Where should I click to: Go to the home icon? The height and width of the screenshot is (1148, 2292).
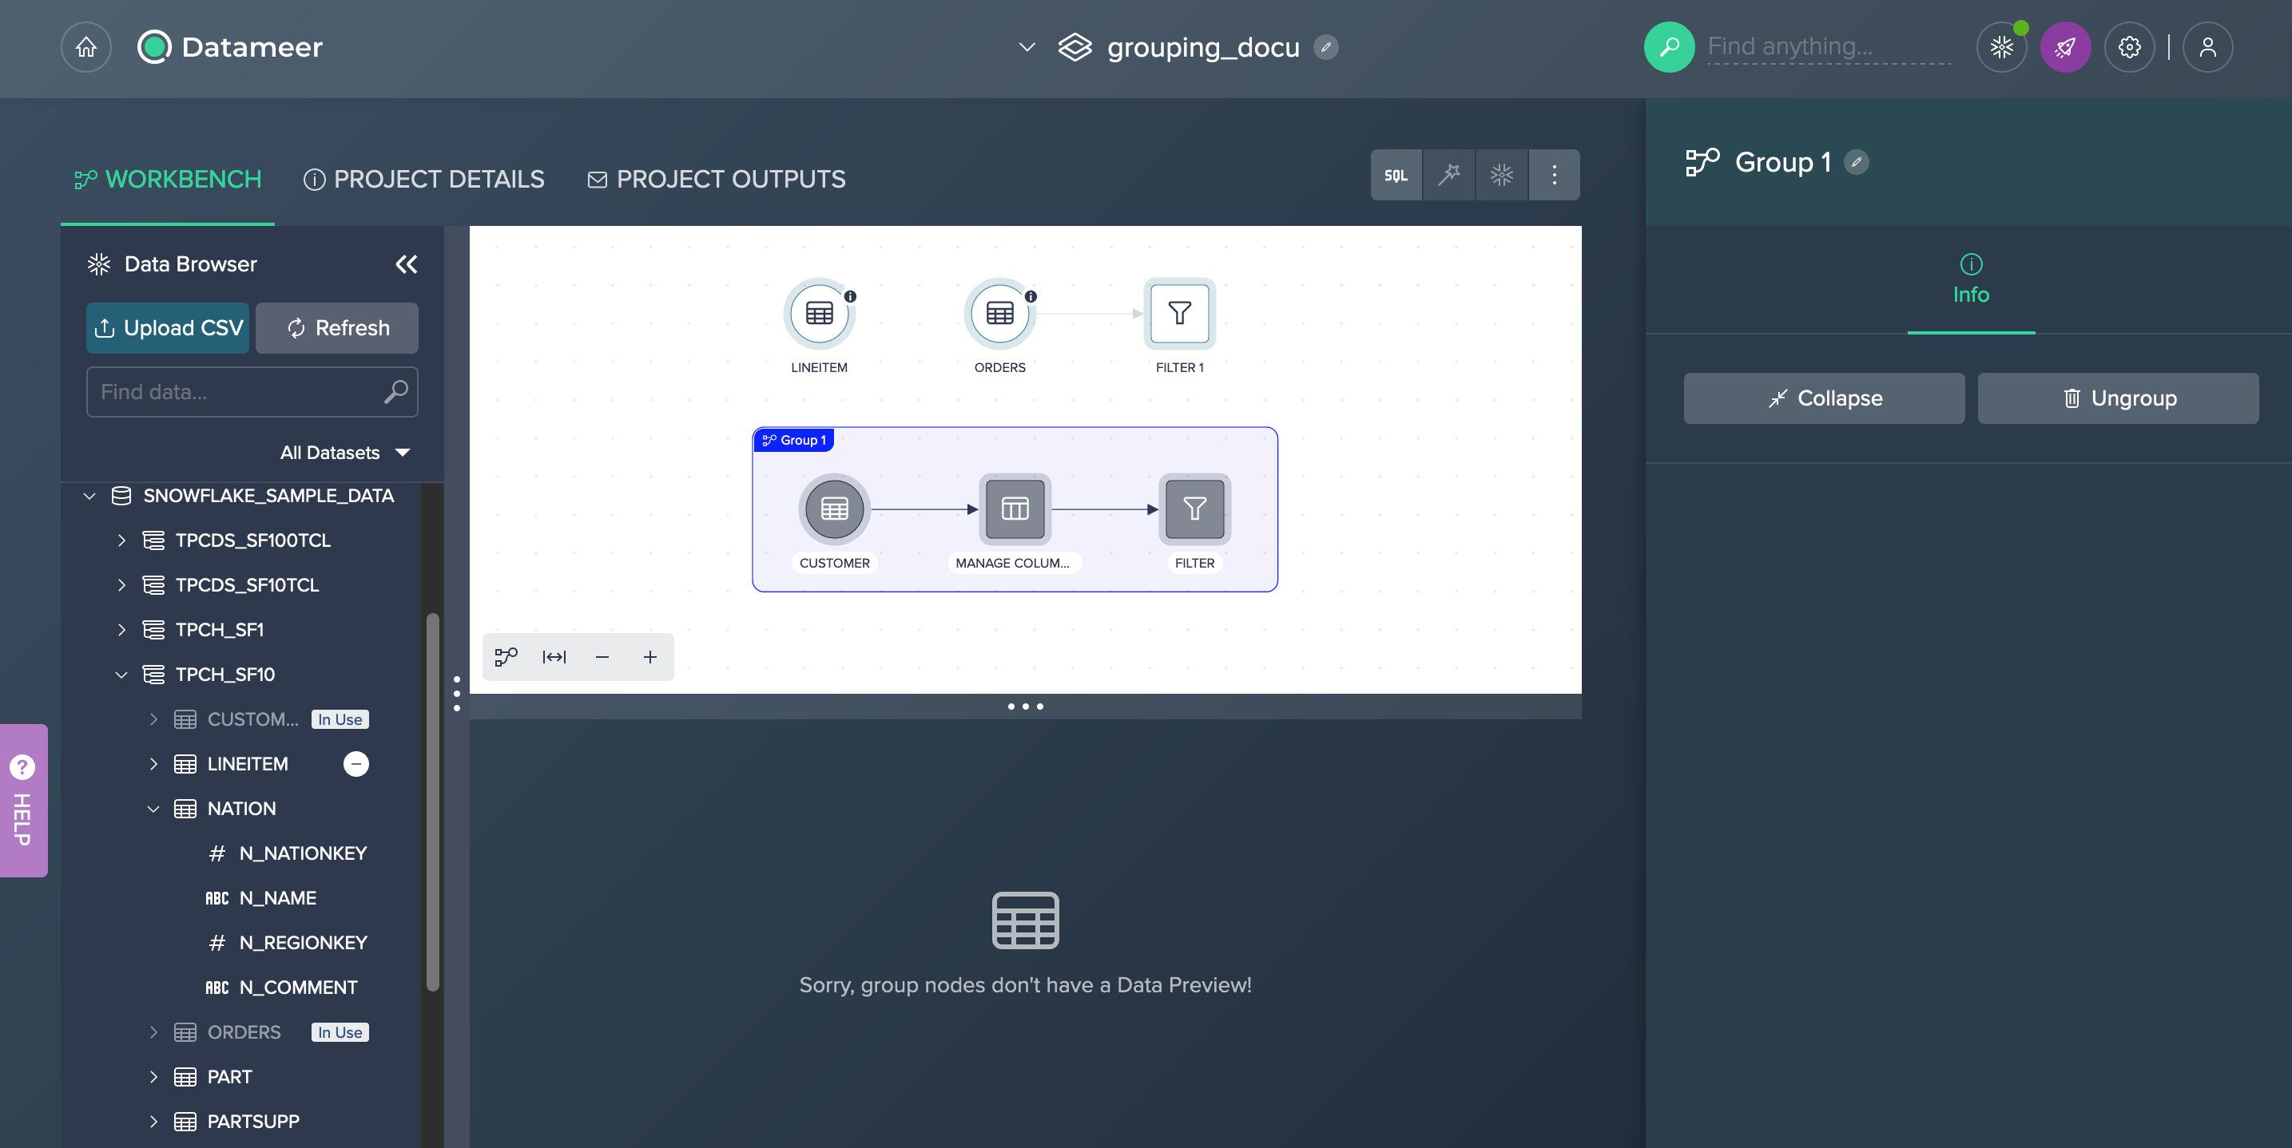coord(86,47)
